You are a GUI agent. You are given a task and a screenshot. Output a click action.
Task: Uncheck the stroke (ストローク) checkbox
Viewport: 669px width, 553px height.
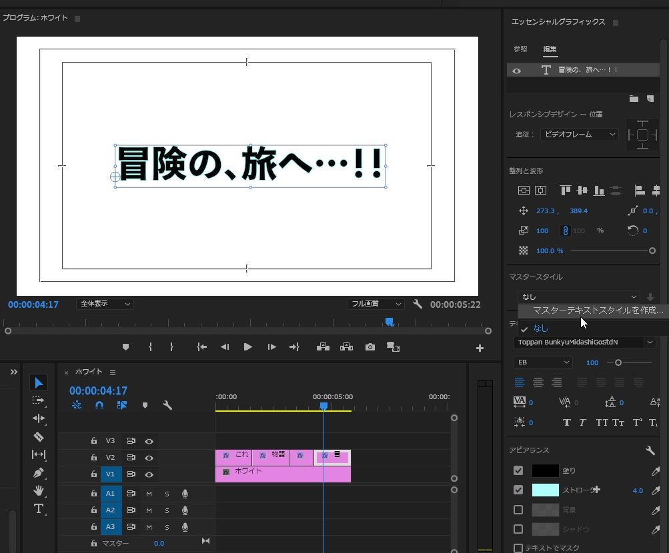pos(518,490)
